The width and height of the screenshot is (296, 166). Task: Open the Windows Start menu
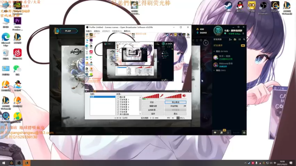point(4,163)
